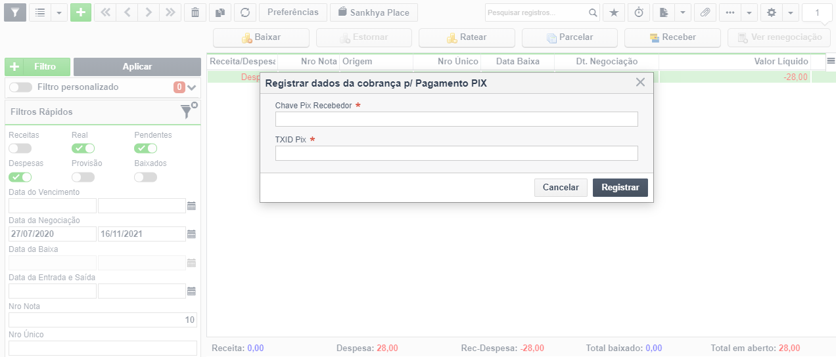Open the Data da Negociação calendar icon
Image resolution: width=836 pixels, height=357 pixels.
click(x=192, y=234)
